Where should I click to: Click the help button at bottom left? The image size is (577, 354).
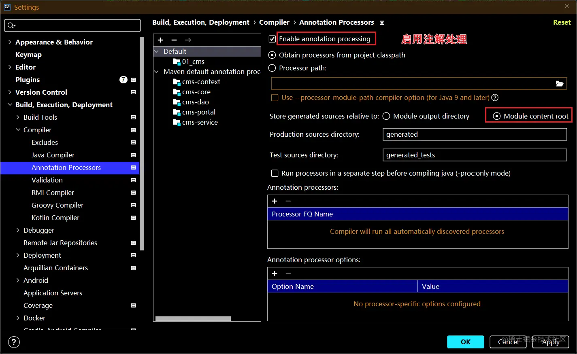(x=14, y=342)
